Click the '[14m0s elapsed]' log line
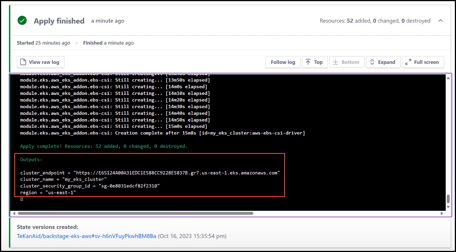This screenshot has width=456, height=252. pyautogui.click(x=114, y=87)
